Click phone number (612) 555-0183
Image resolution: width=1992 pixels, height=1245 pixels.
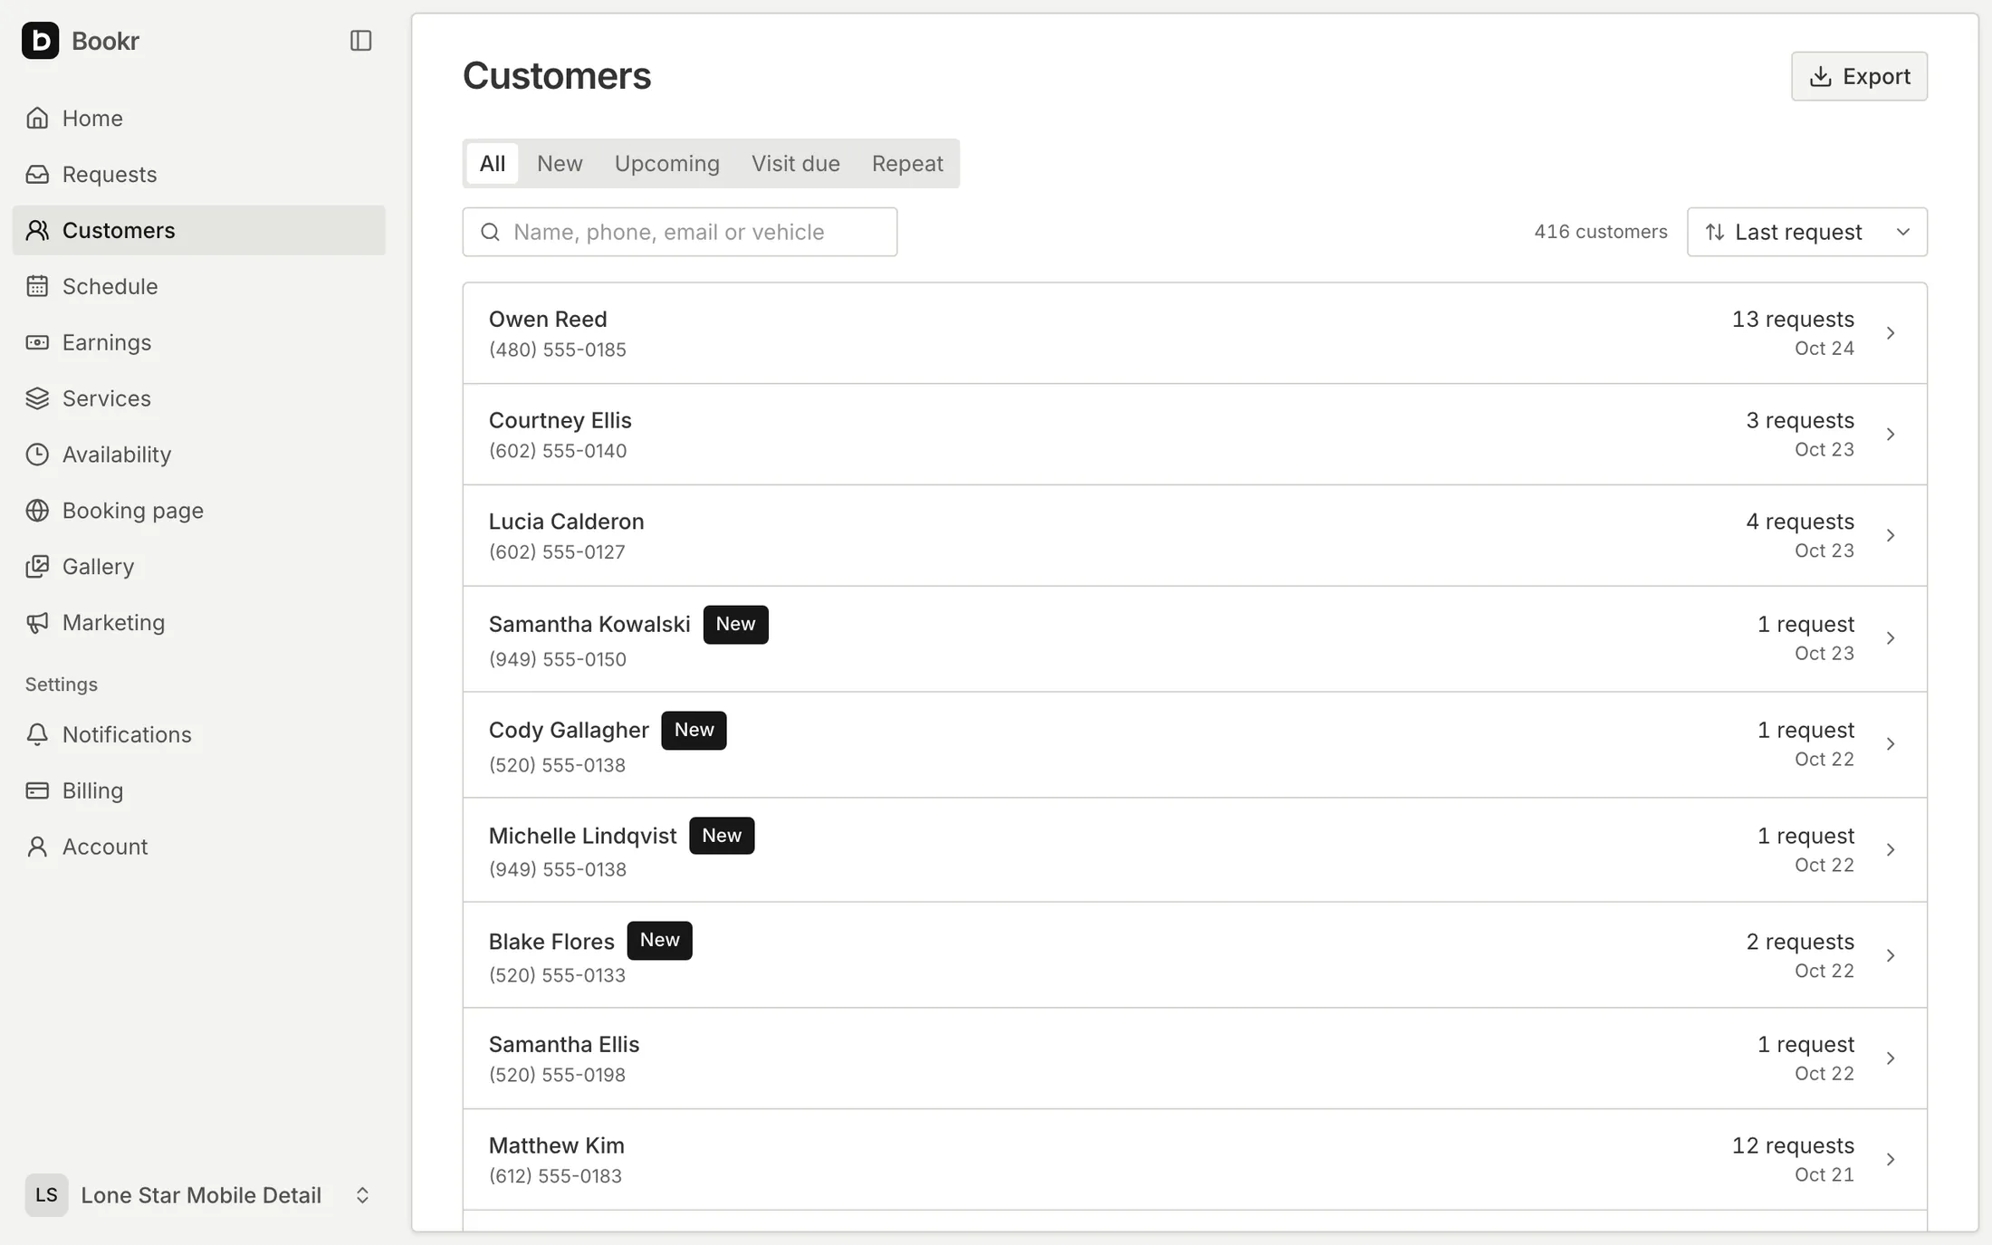click(555, 1176)
